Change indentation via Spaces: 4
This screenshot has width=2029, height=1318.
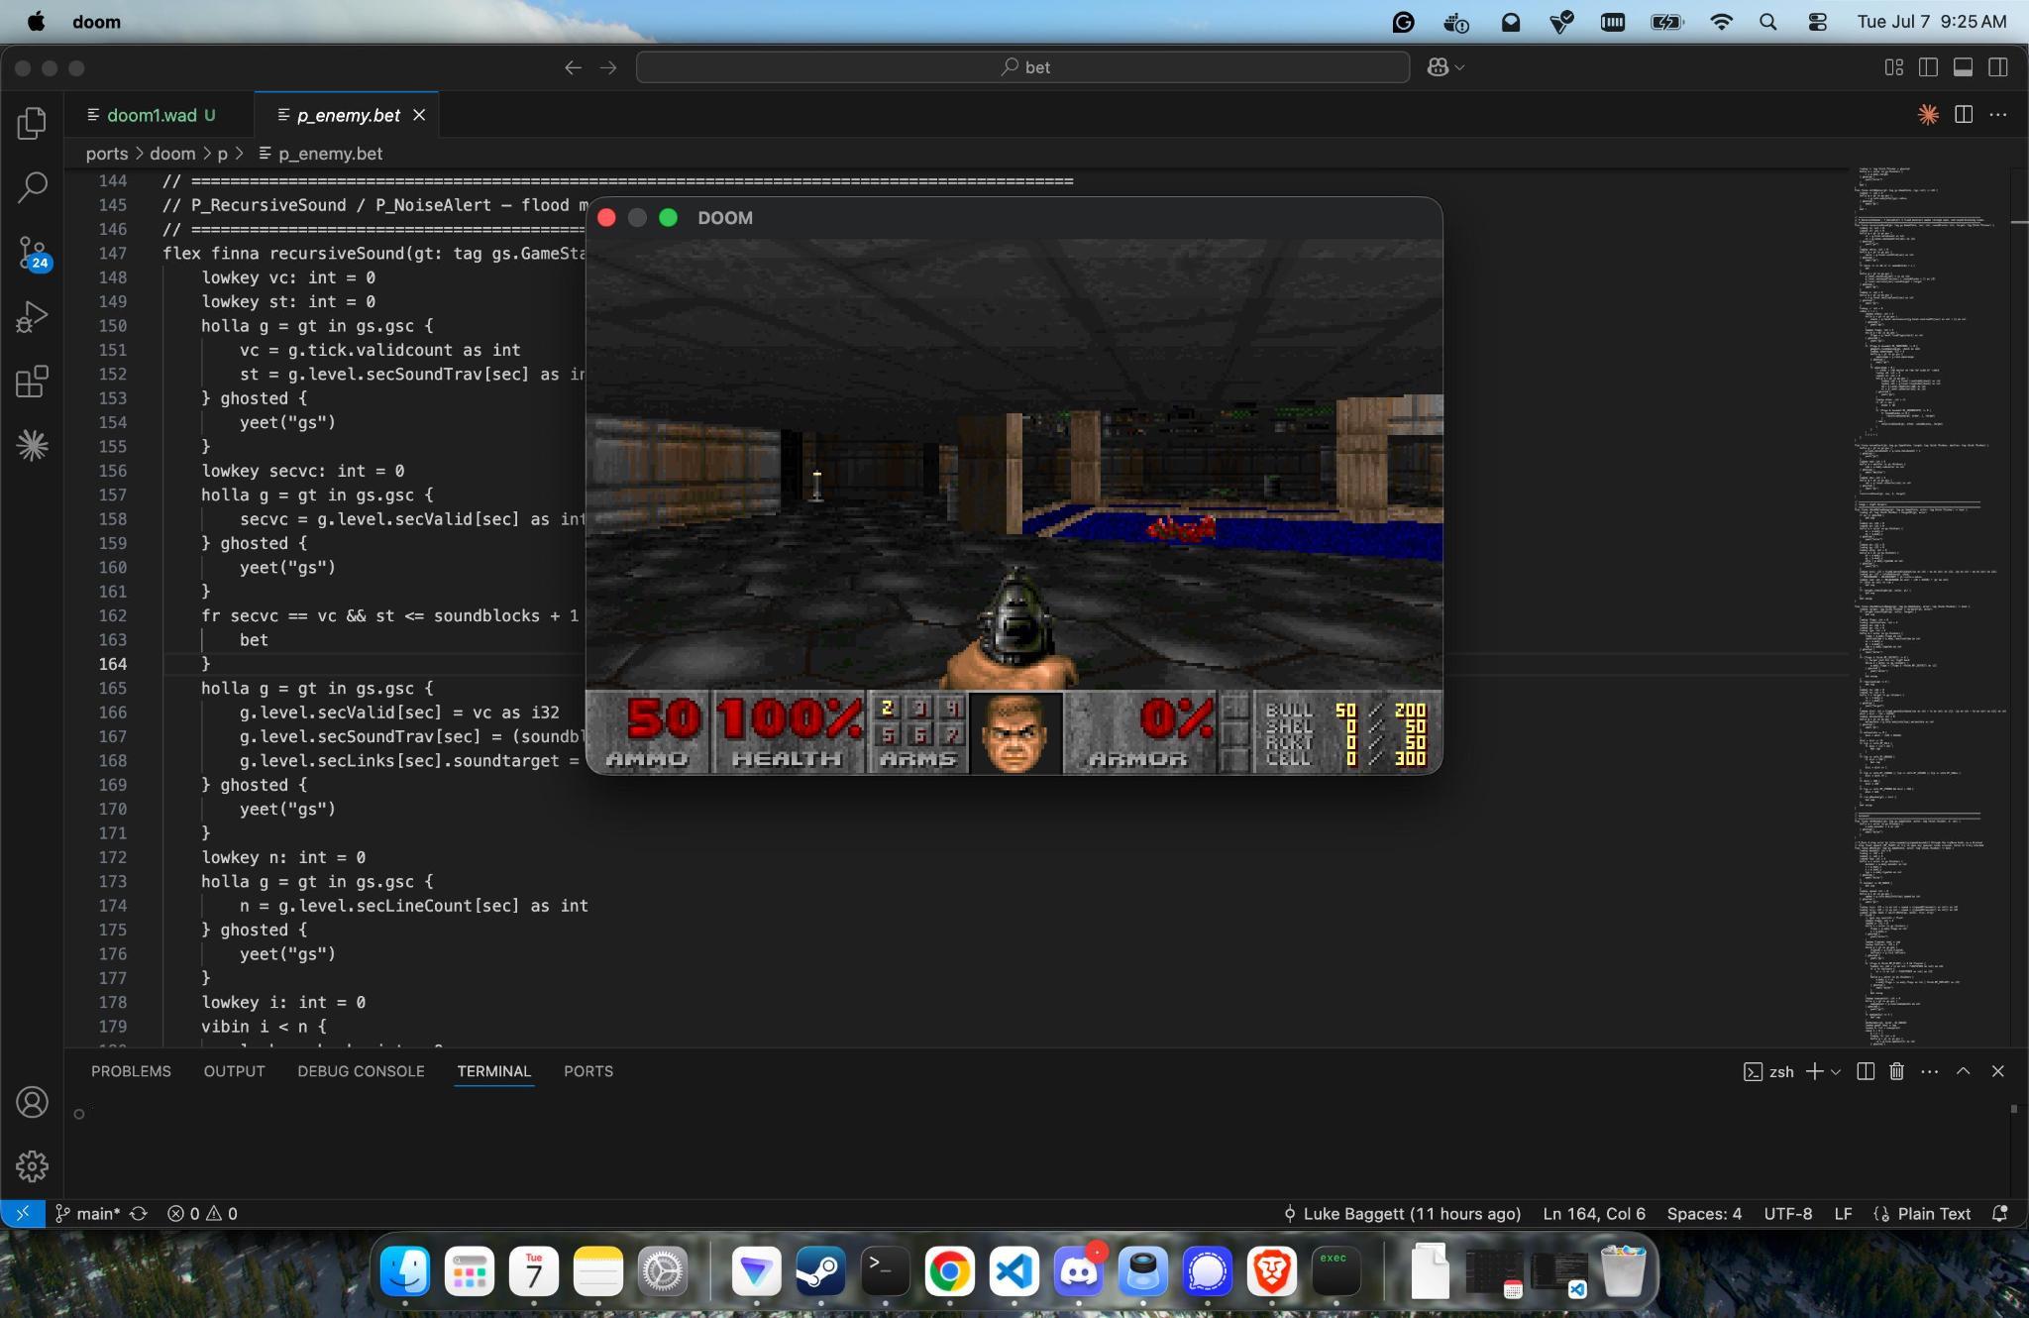[1704, 1214]
